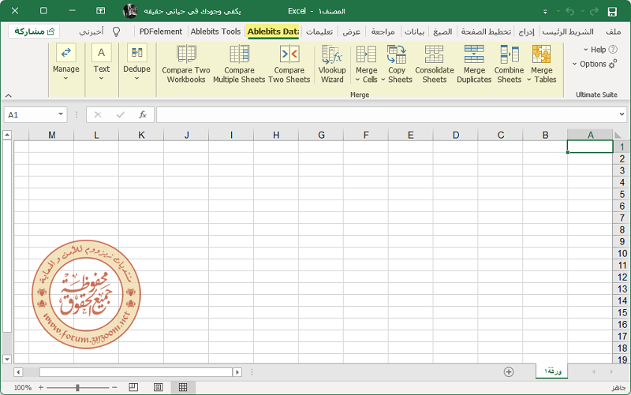
Task: Select row 10 header
Action: click(622, 253)
